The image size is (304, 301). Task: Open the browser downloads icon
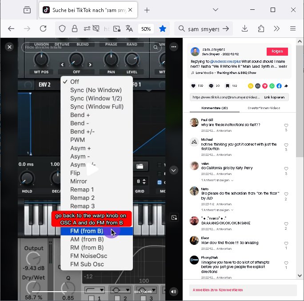(244, 28)
